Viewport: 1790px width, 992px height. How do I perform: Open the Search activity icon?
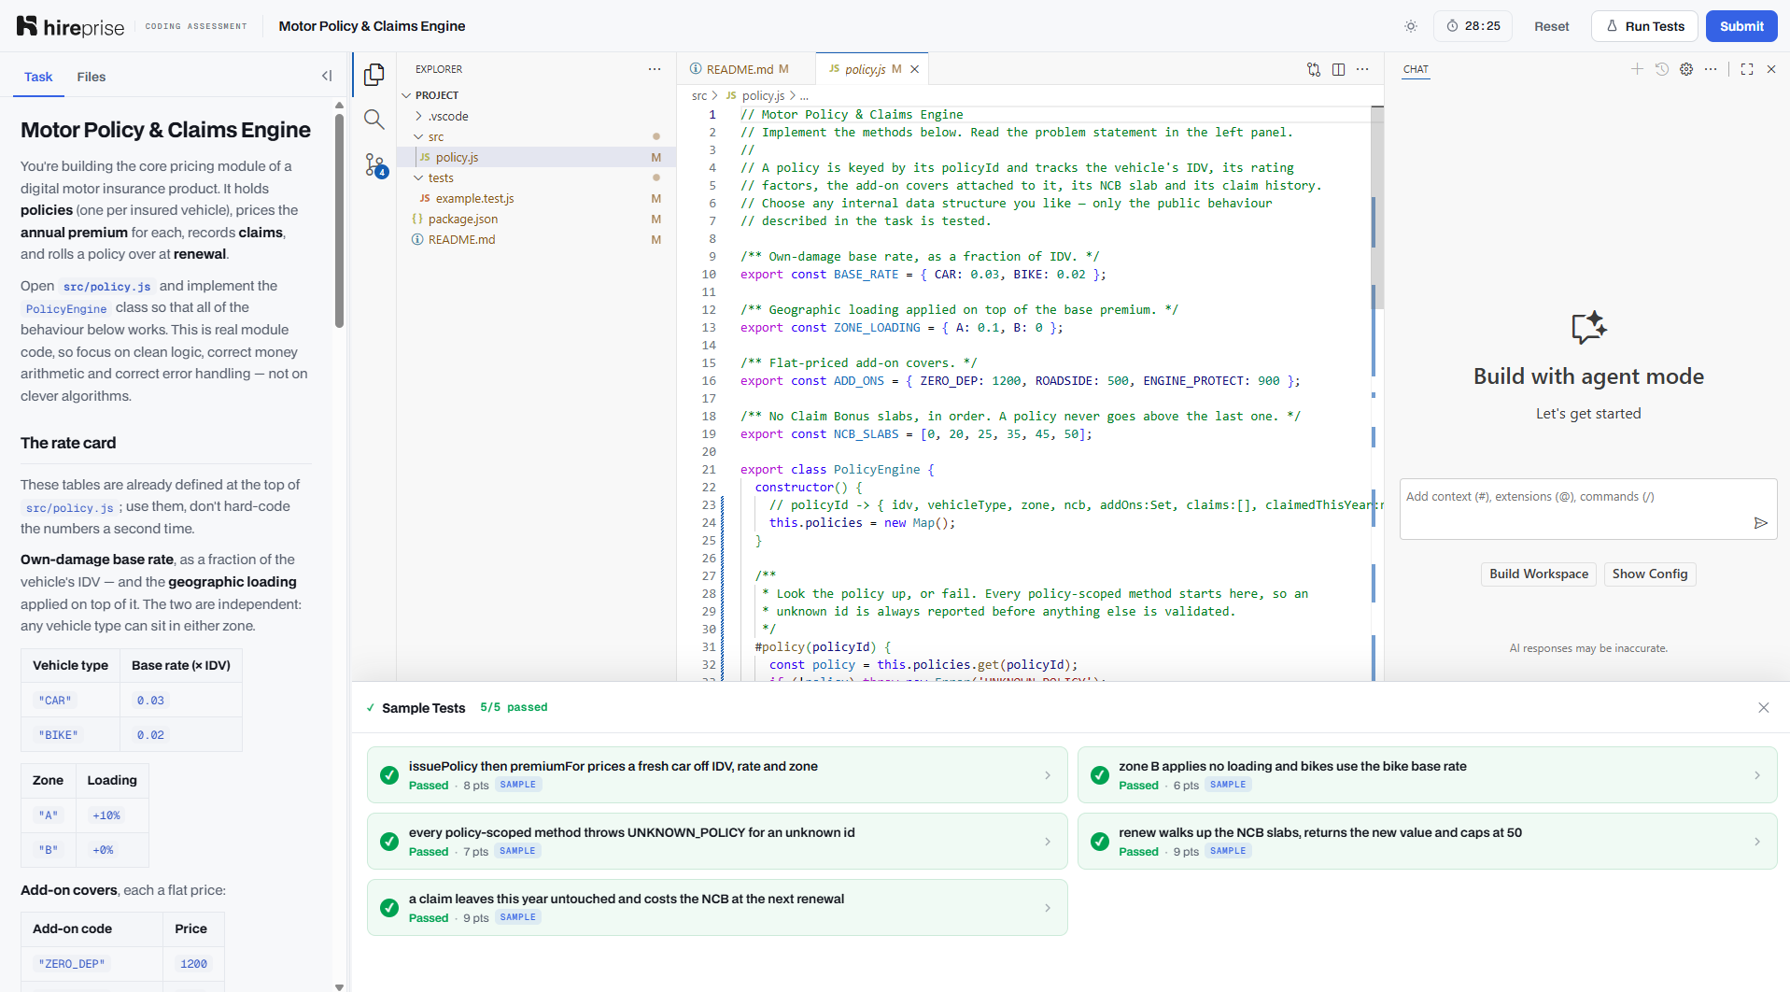(x=374, y=120)
